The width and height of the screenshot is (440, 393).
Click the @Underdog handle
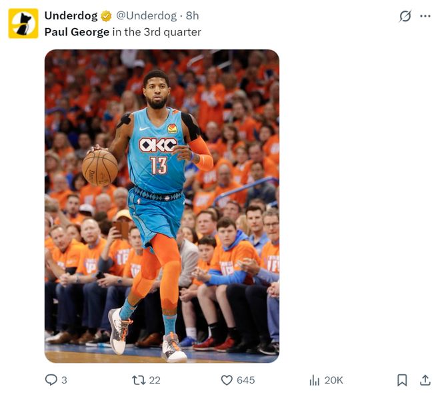(x=146, y=16)
